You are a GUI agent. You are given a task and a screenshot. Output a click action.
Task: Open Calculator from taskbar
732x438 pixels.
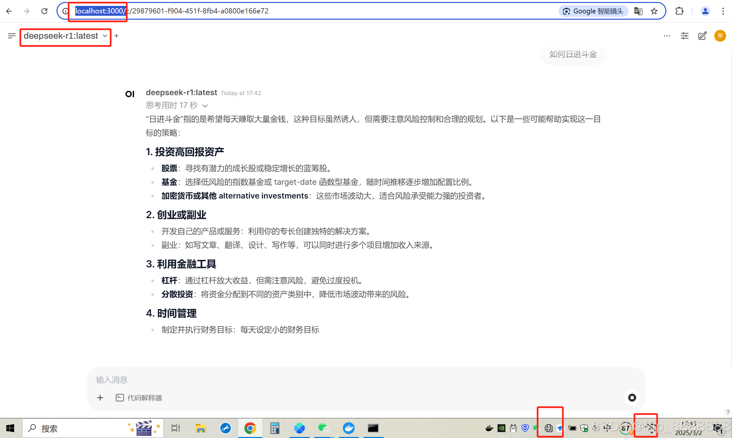click(275, 428)
